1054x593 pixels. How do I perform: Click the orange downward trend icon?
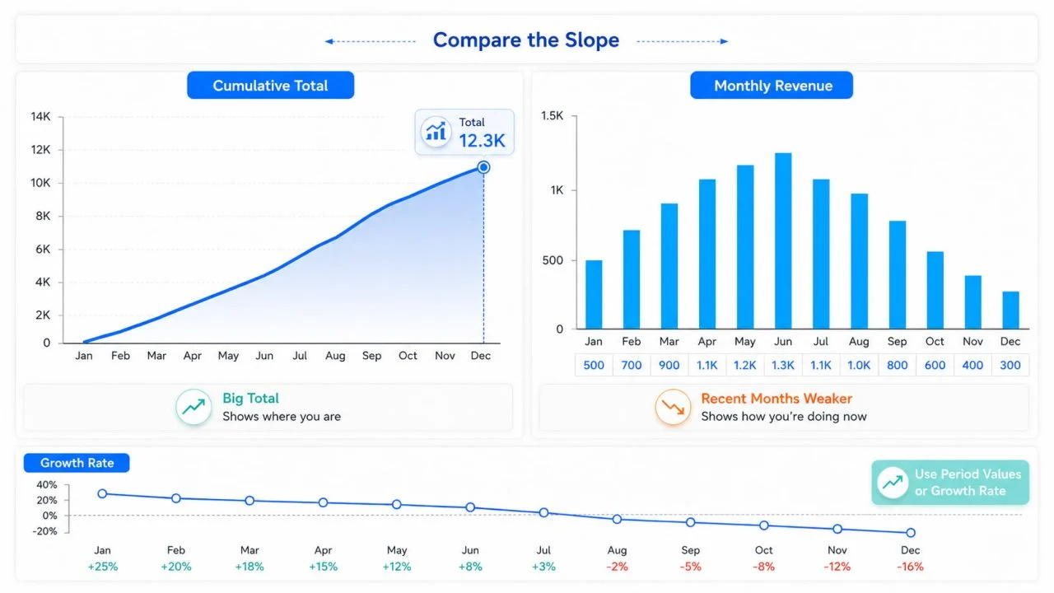point(673,407)
